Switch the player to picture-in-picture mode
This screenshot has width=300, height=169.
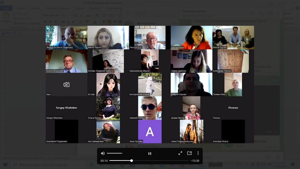click(x=189, y=153)
